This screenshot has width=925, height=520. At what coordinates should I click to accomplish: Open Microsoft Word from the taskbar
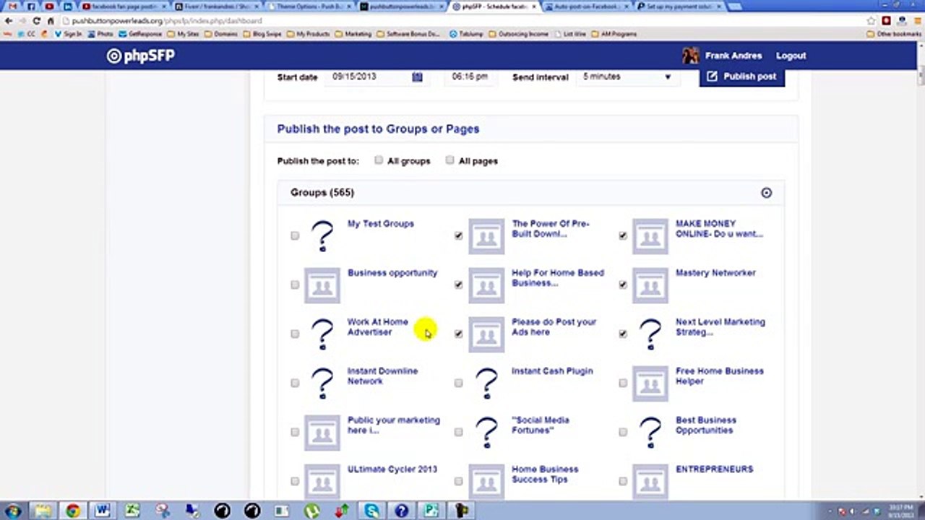pyautogui.click(x=102, y=511)
